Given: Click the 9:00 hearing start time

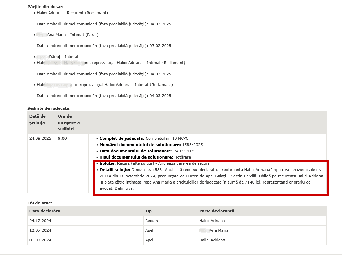Looking at the screenshot, I should (x=62, y=138).
